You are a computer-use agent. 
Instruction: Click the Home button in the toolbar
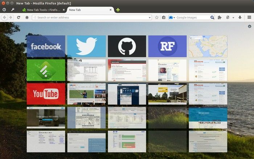click(27, 17)
